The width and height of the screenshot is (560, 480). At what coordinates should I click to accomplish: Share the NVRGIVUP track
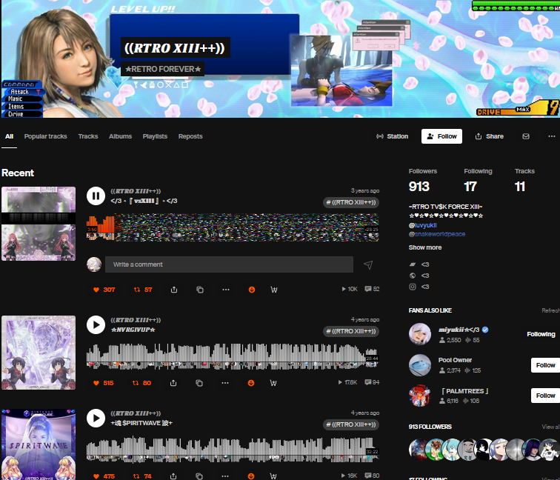pos(173,383)
